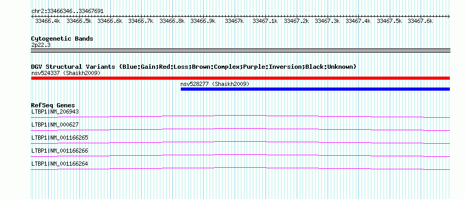465x199 pixels.
Task: Click the RefSeq Genes track title
Action: [53, 105]
